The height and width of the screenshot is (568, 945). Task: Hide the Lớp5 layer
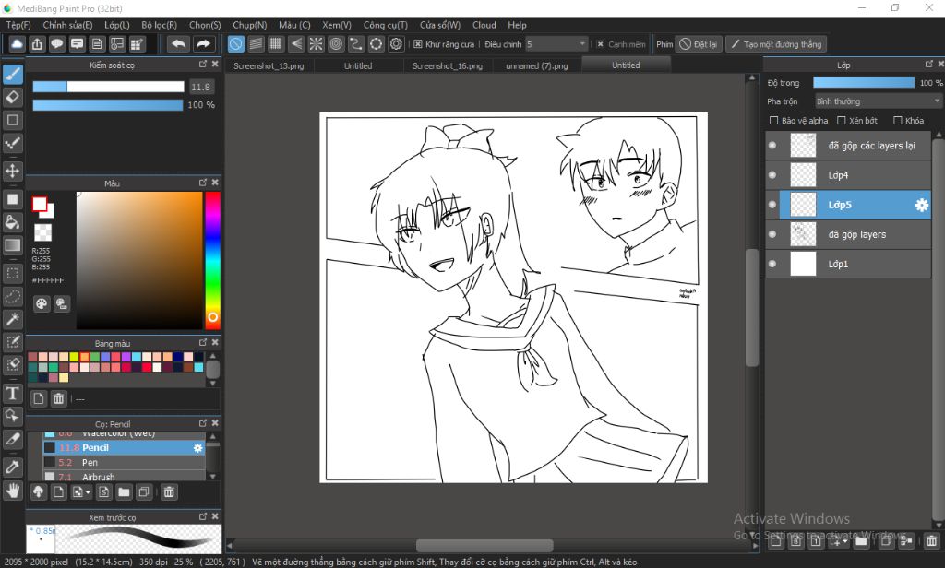tap(772, 204)
